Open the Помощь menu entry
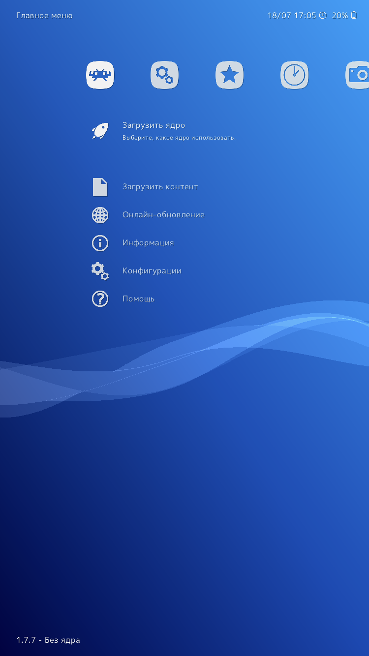The width and height of the screenshot is (369, 656). pyautogui.click(x=138, y=299)
